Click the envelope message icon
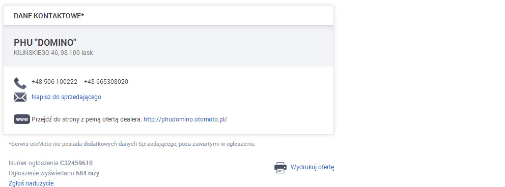The width and height of the screenshot is (505, 187). click(x=20, y=97)
